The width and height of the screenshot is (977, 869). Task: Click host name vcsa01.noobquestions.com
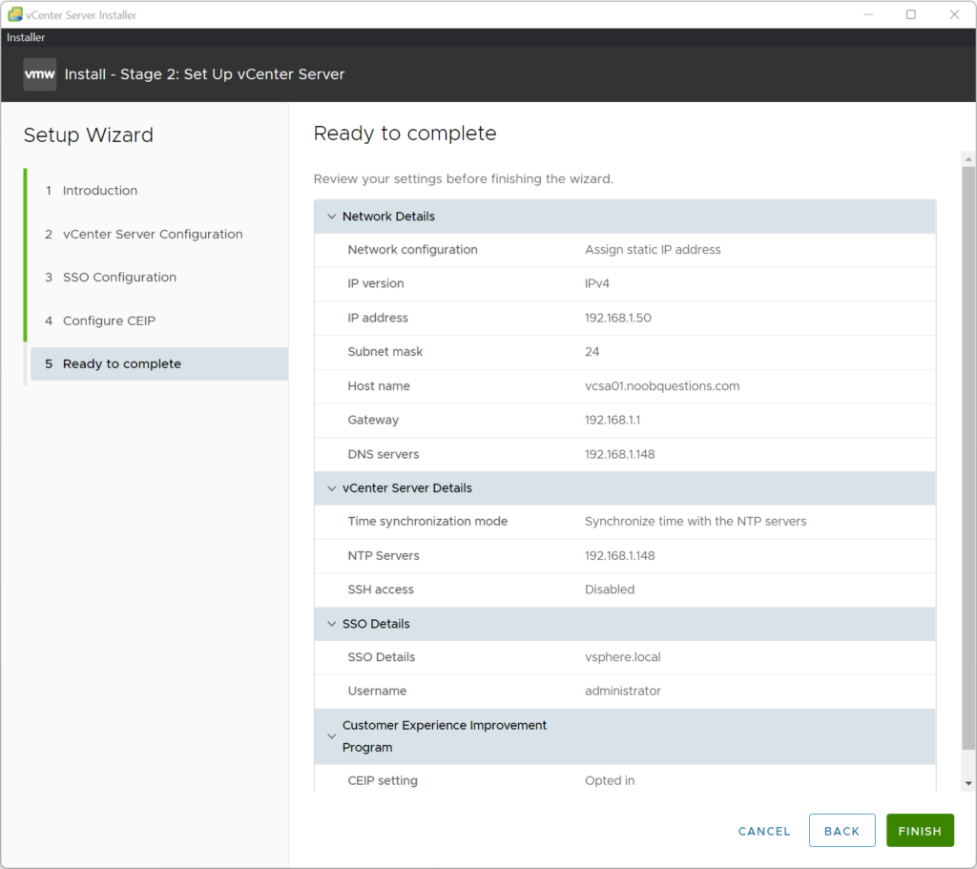pyautogui.click(x=662, y=386)
